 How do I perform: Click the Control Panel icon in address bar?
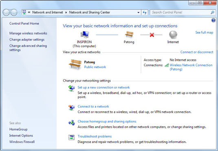[24, 12]
